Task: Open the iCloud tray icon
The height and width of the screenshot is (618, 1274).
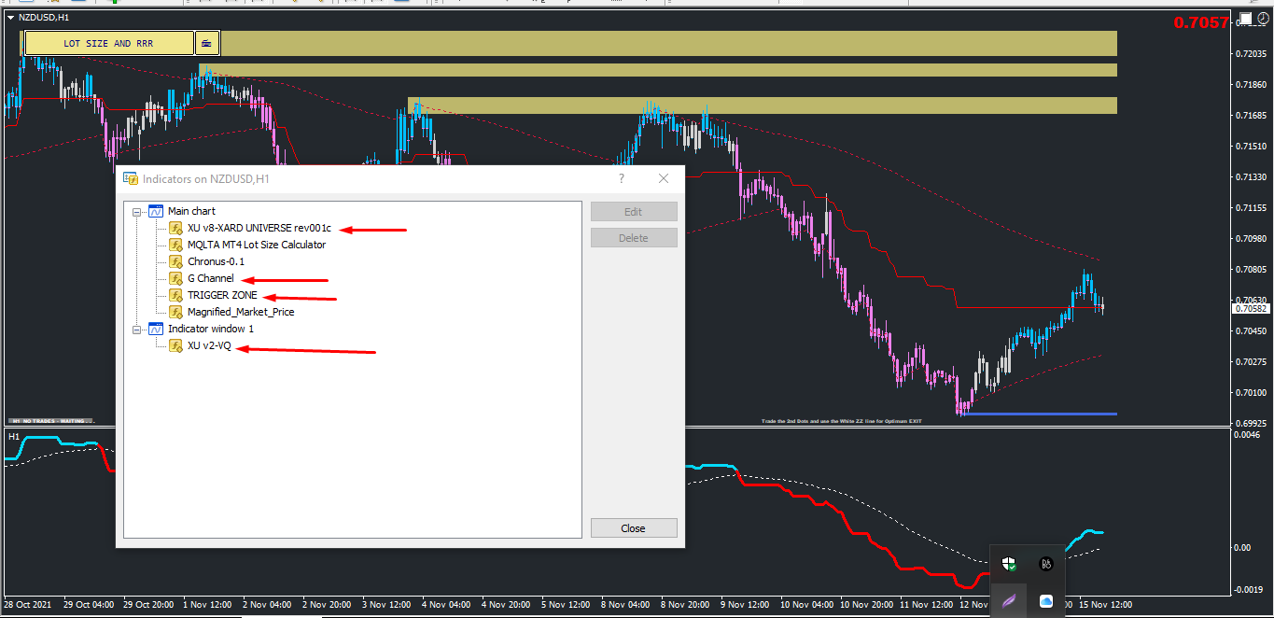Action: point(1046,601)
